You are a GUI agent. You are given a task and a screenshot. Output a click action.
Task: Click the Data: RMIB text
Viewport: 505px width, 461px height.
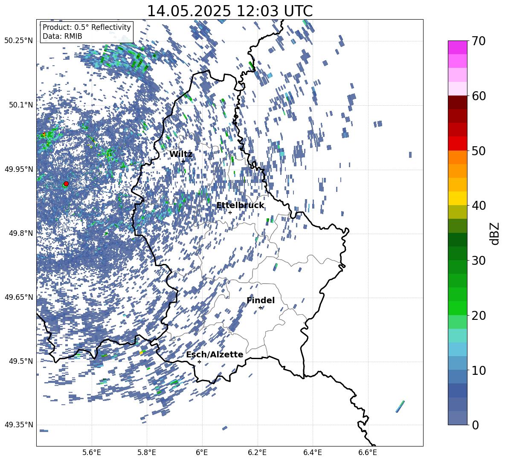pyautogui.click(x=62, y=36)
